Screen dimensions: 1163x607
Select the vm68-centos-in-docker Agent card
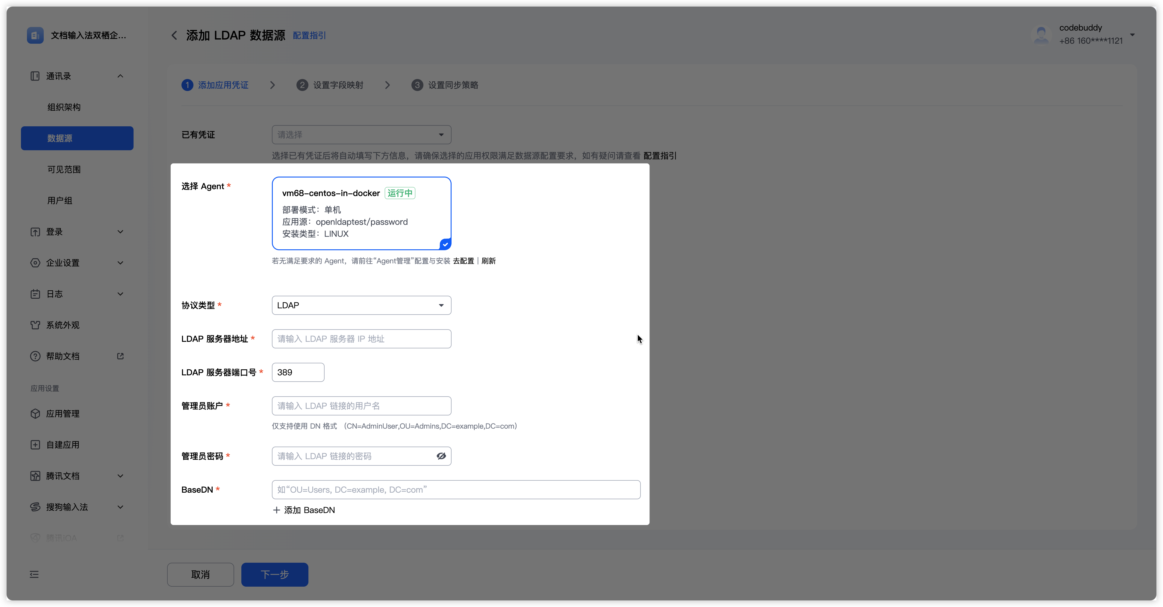point(361,213)
